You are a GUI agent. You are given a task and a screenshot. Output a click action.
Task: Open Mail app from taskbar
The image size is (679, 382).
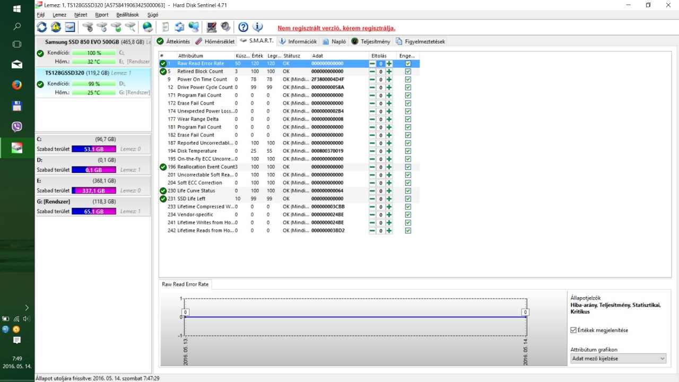(17, 64)
